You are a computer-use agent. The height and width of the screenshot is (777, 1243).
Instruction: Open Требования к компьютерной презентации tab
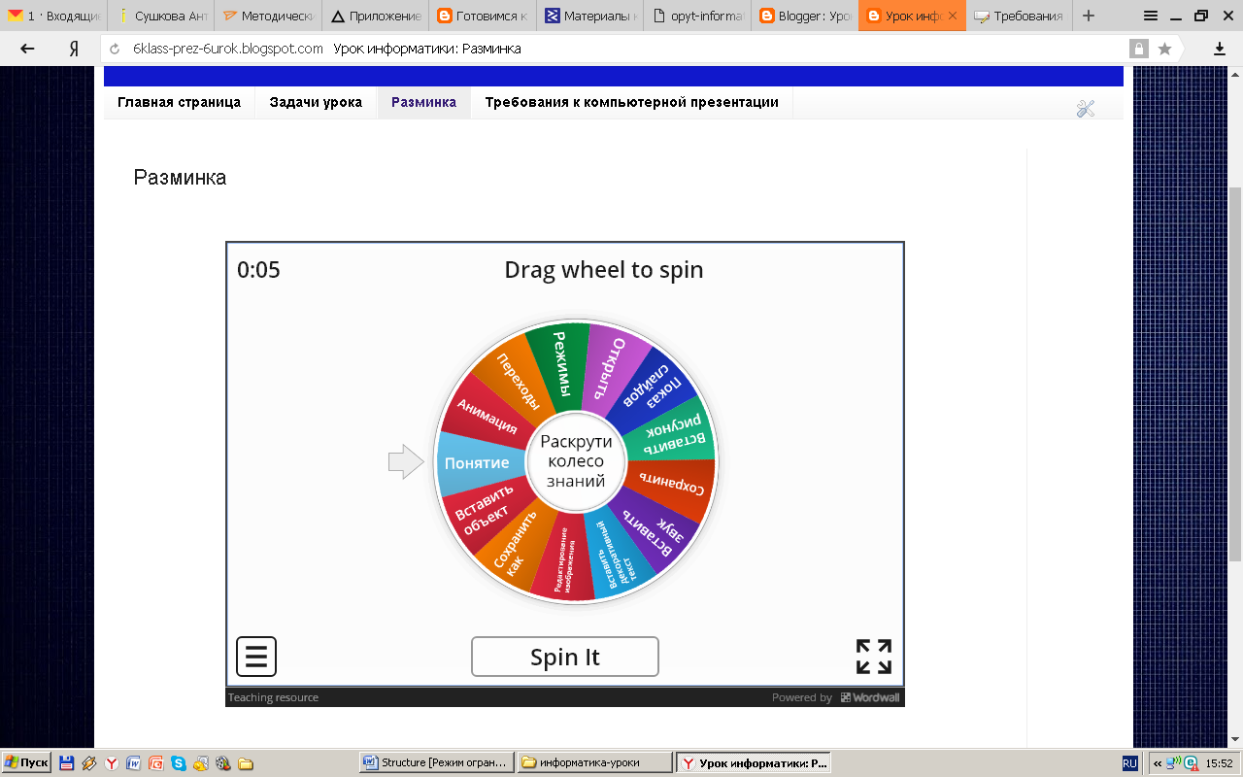(631, 102)
